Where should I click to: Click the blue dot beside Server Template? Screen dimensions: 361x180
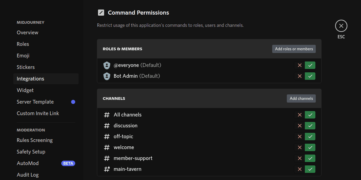(73, 102)
